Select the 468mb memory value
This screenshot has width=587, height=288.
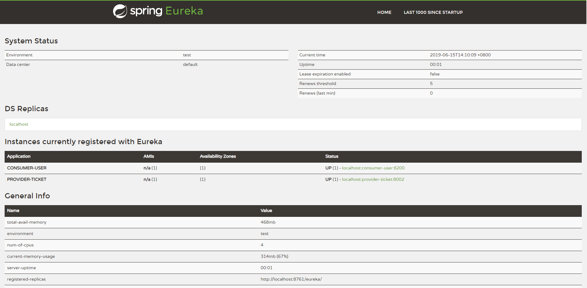tap(268, 222)
